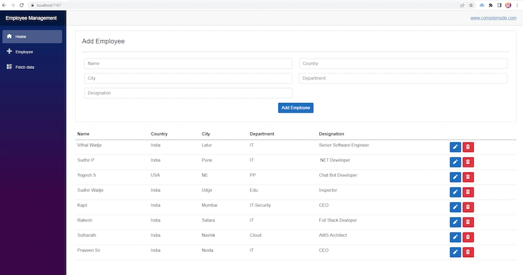
Task: Delete Sudhir Wadje with trash button
Action: [468, 192]
